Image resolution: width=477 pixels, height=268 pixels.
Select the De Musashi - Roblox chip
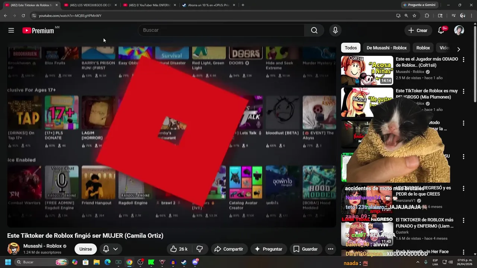coord(387,48)
